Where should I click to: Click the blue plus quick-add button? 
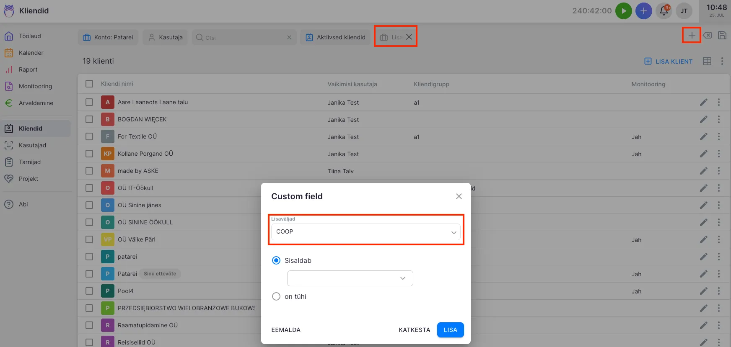pyautogui.click(x=643, y=11)
